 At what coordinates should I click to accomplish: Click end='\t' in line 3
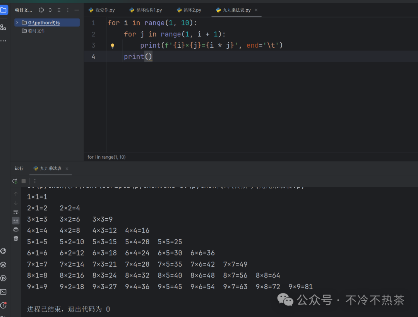tap(262, 45)
